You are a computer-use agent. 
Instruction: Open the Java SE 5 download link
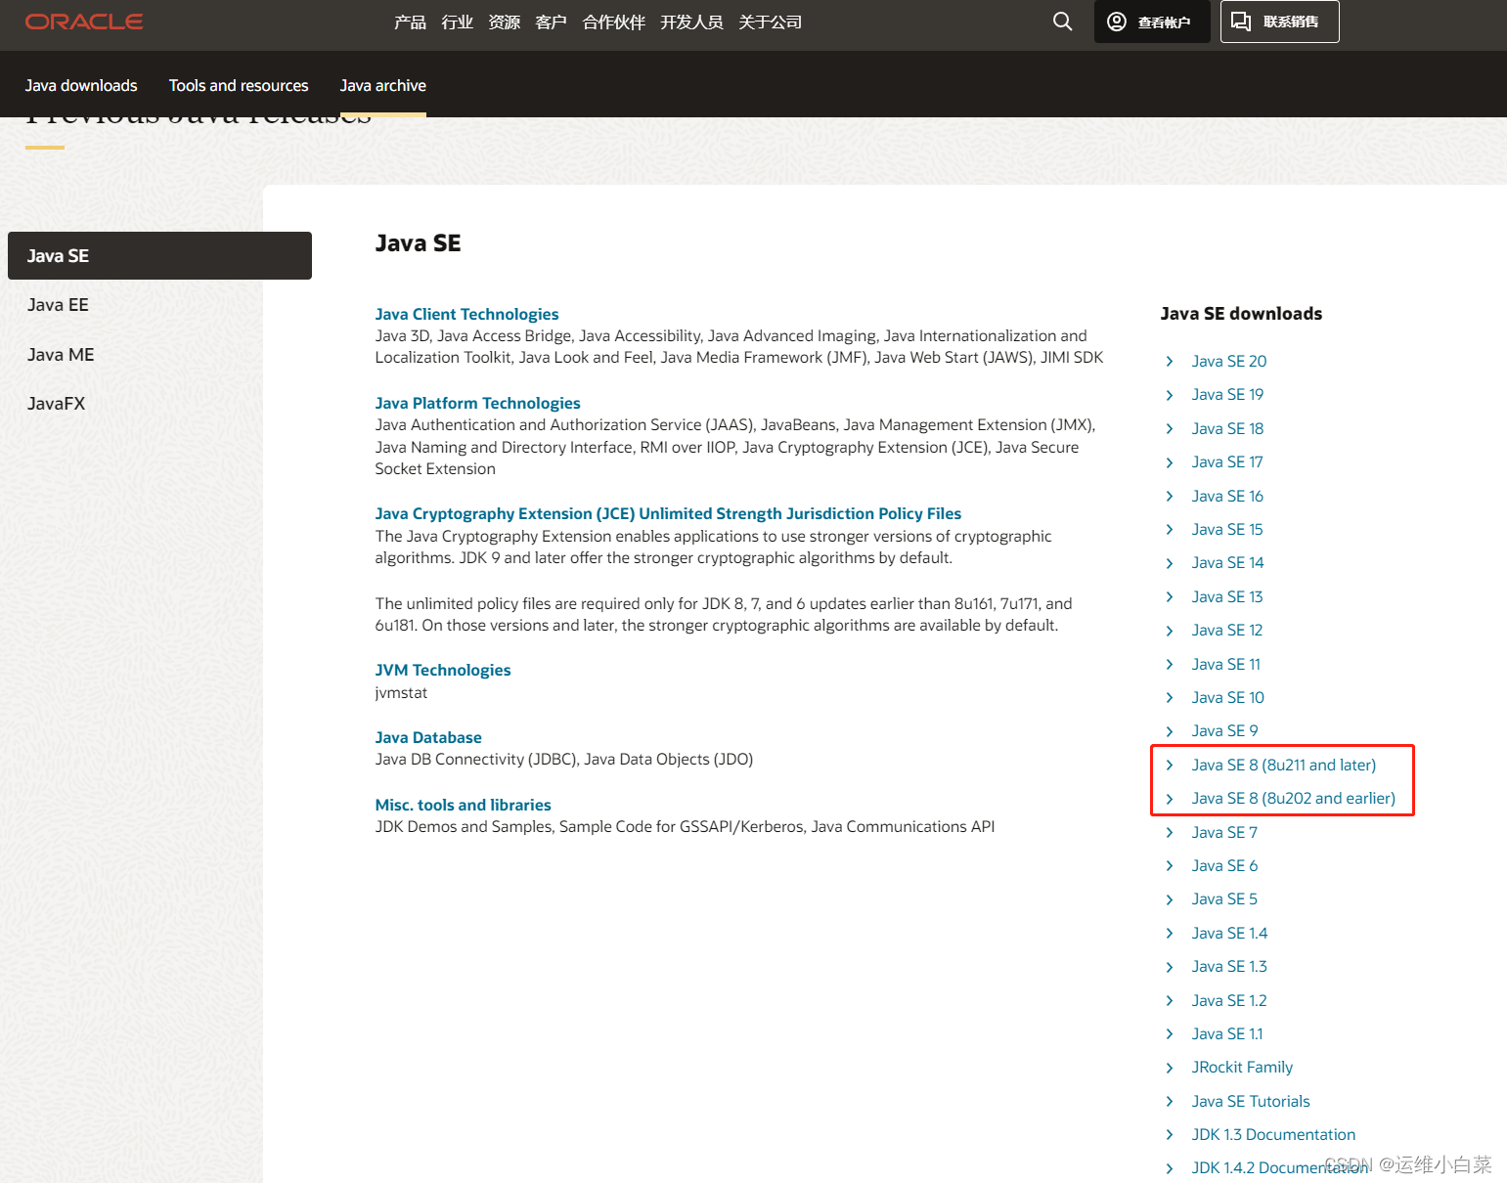tap(1224, 898)
